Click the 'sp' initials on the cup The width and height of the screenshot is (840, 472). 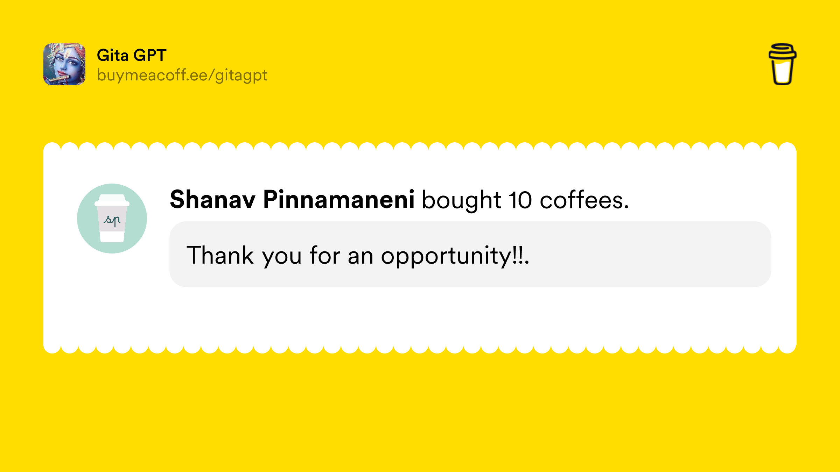112,220
